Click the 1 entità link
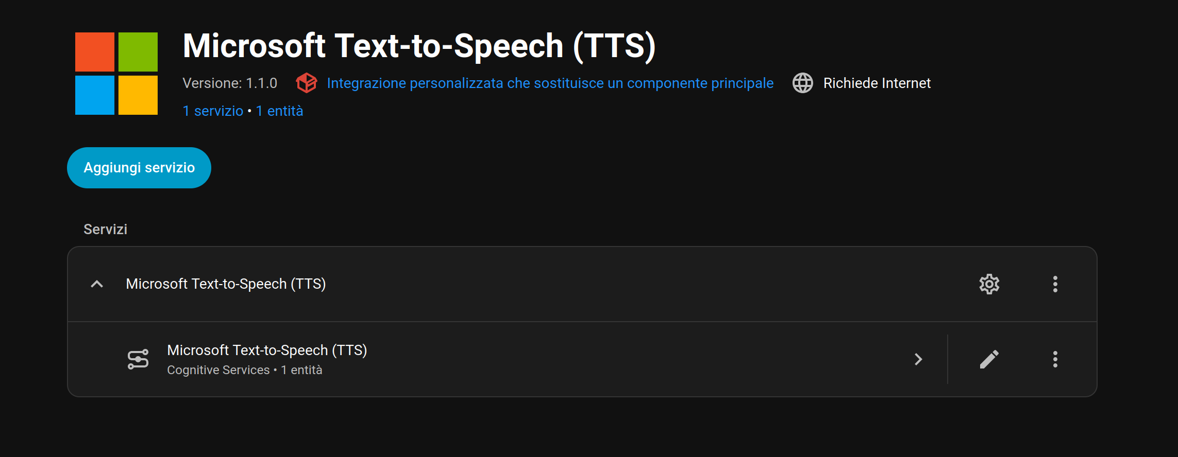1178x457 pixels. pos(279,110)
